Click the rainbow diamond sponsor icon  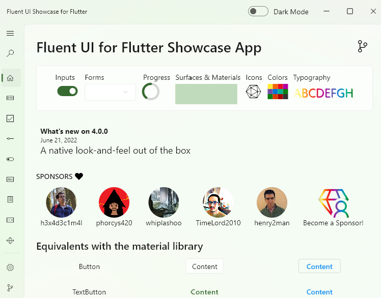click(333, 203)
